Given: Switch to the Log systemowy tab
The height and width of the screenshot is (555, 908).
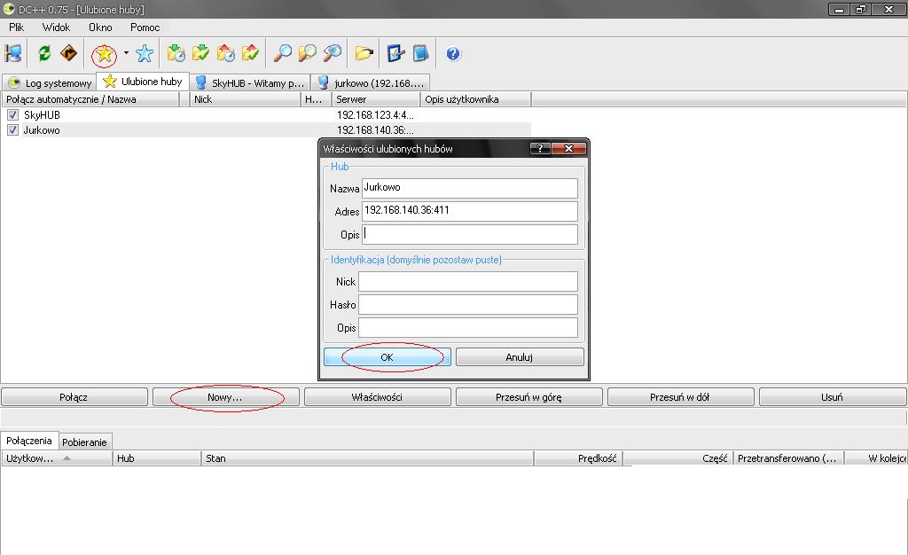Looking at the screenshot, I should click(51, 82).
